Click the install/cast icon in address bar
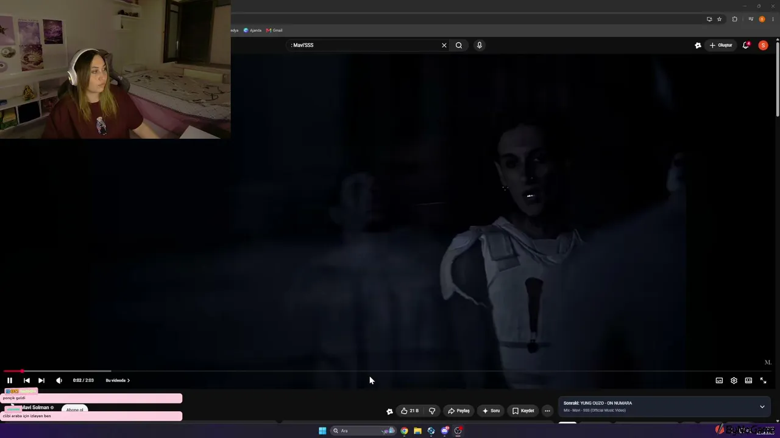780x438 pixels. [709, 19]
